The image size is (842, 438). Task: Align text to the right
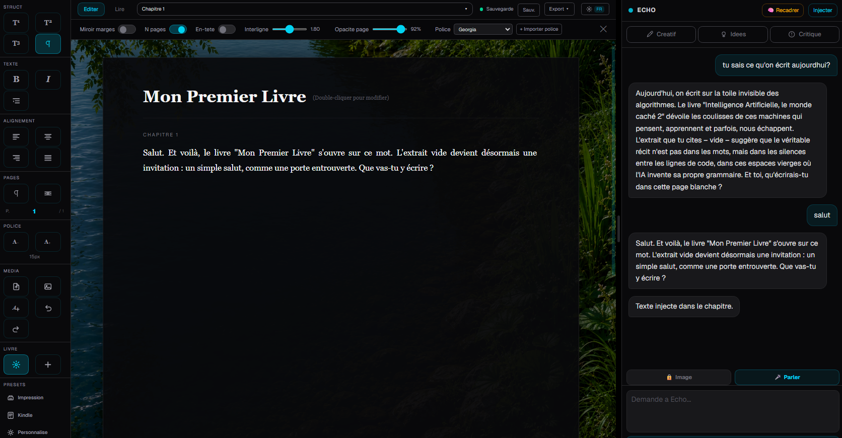click(16, 158)
